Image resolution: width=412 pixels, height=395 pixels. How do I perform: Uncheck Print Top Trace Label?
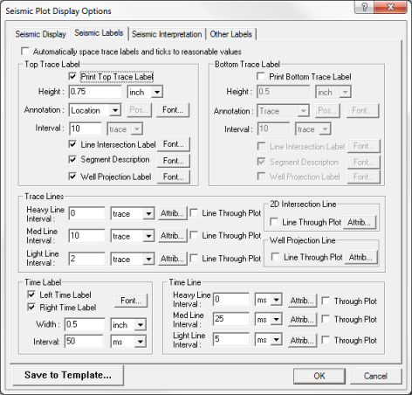(x=72, y=77)
